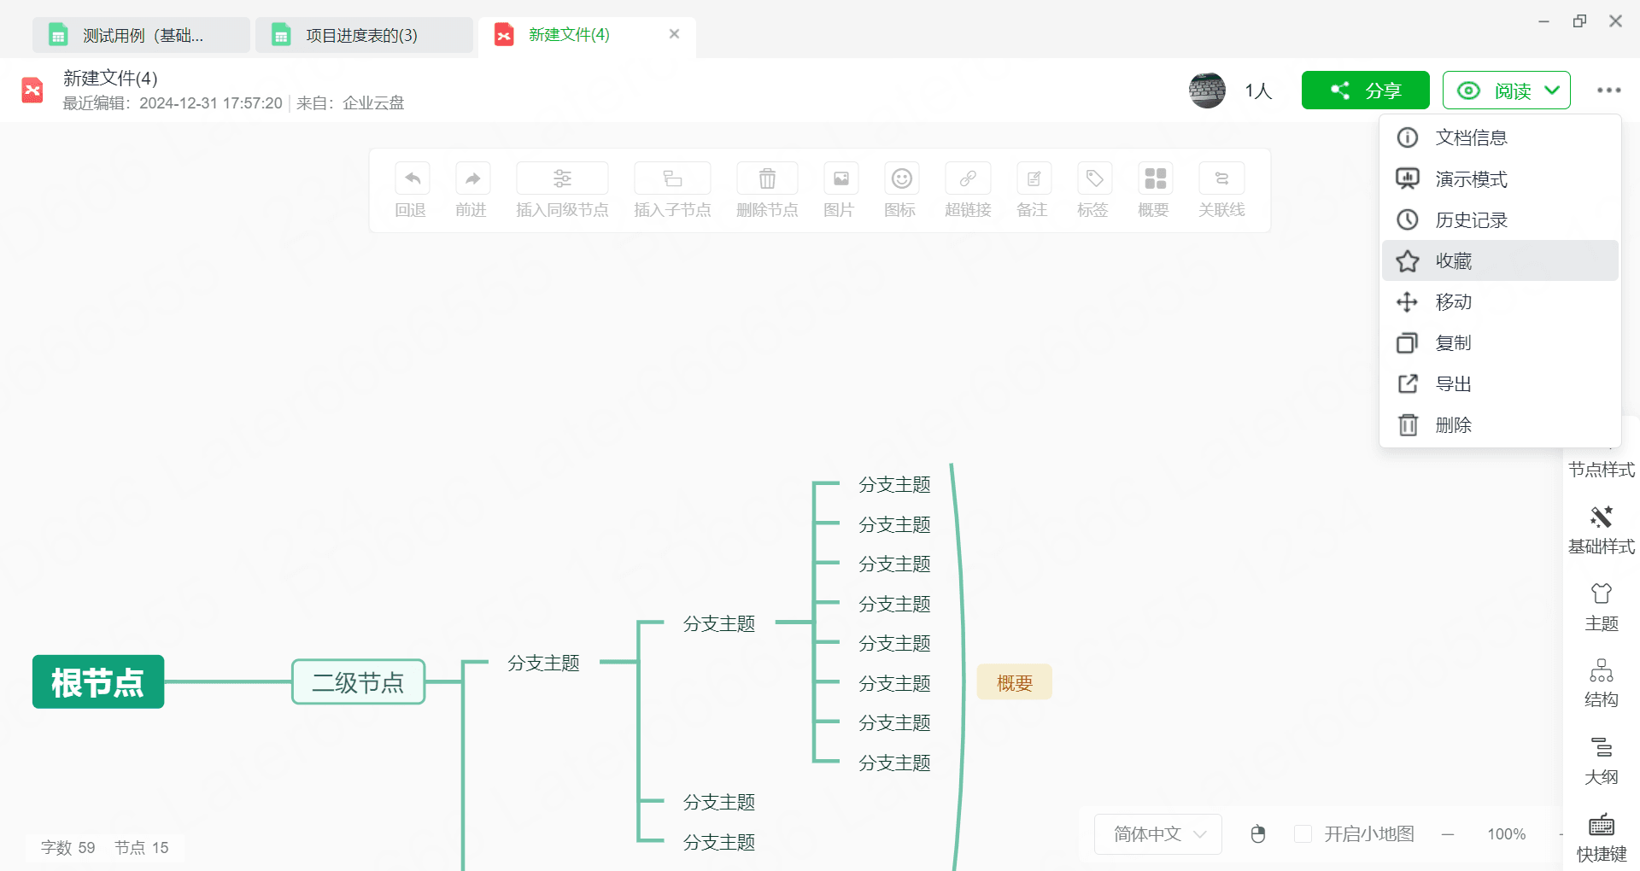Screen dimensions: 1640x871
Task: Add a 关联线 relation line
Action: 1221,178
